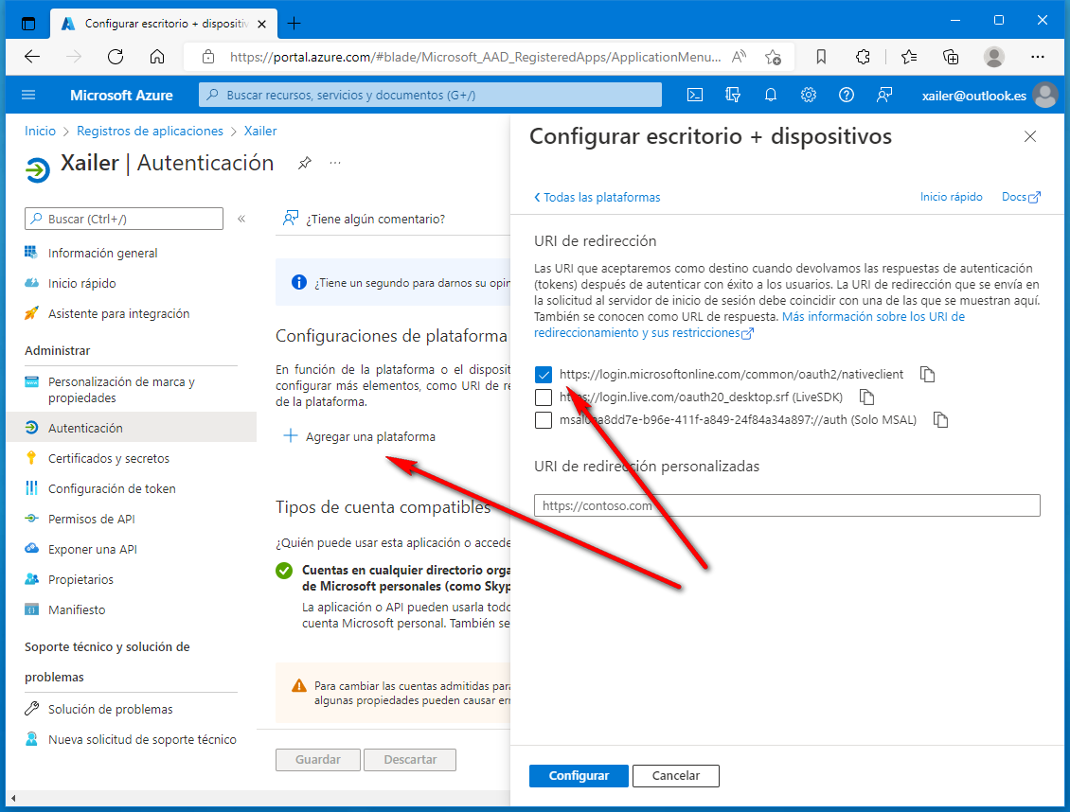Open browser extensions puzzle icon
Image resolution: width=1070 pixels, height=812 pixels.
pos(863,57)
